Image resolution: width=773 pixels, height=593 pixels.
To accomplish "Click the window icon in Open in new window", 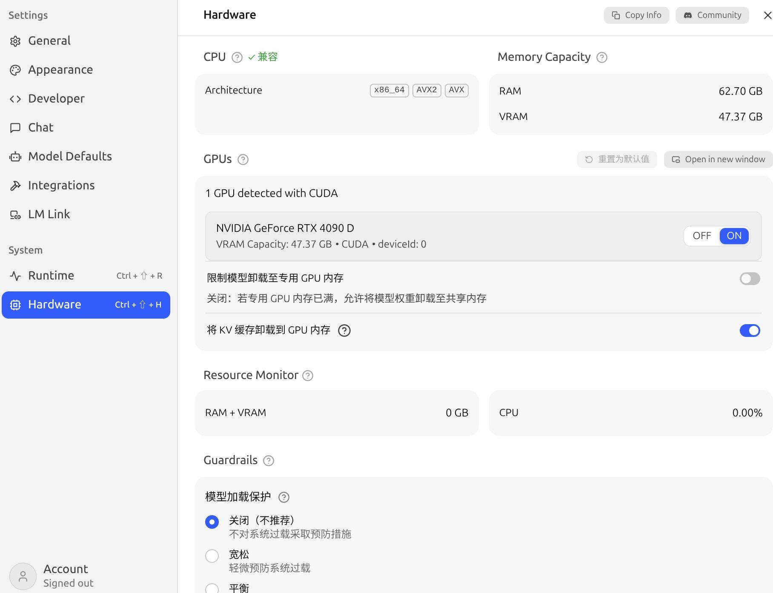I will [676, 160].
